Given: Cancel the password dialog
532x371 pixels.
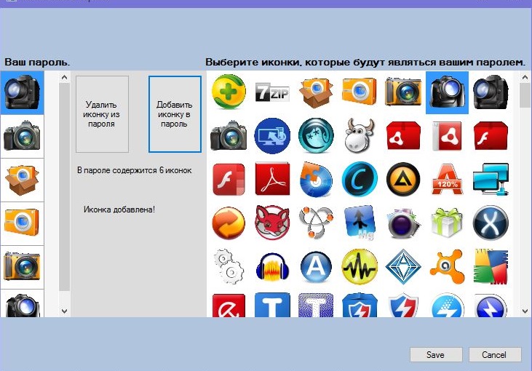Looking at the screenshot, I should (x=495, y=355).
